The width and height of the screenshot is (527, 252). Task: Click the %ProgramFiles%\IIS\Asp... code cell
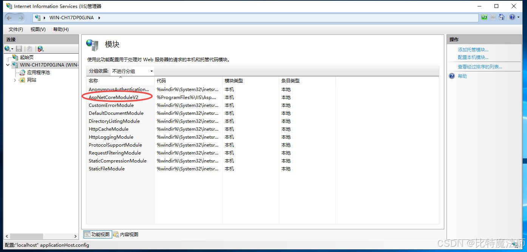187,97
